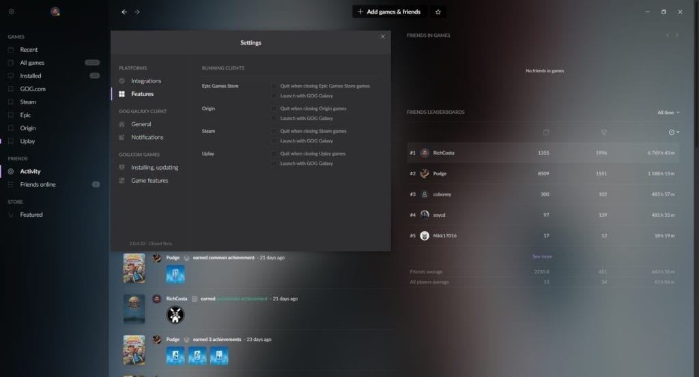Viewport: 699px width, 377px height.
Task: Click the Features grid icon
Action: point(122,94)
